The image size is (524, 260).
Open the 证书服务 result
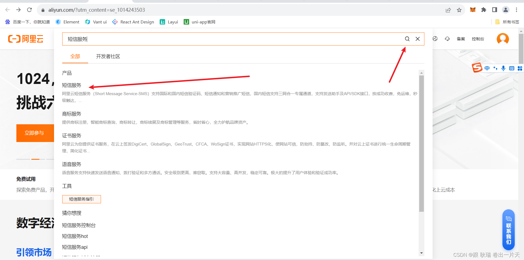point(72,136)
